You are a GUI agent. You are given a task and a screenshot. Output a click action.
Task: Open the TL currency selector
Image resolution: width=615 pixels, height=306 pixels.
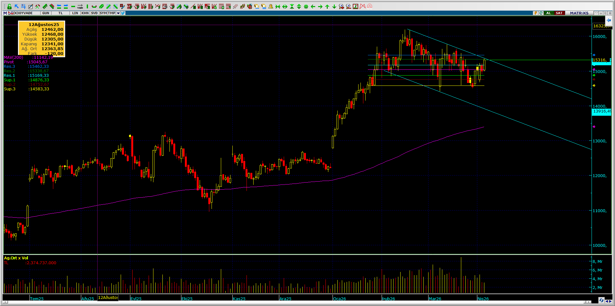tap(60, 13)
